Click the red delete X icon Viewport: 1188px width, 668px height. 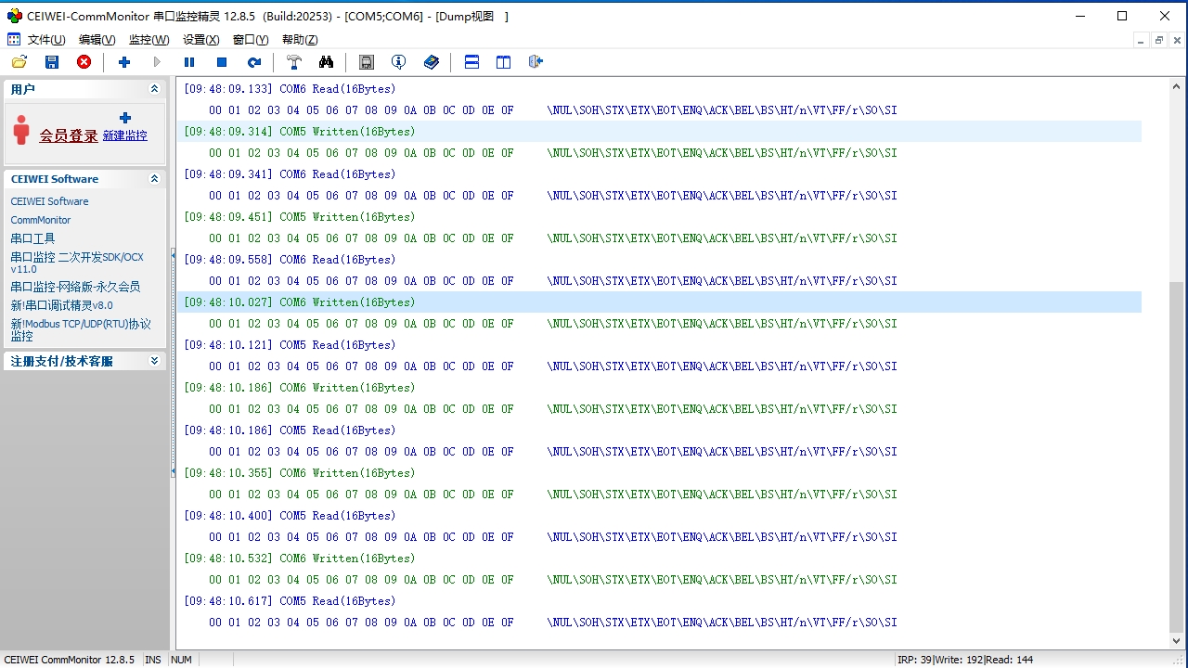point(84,62)
